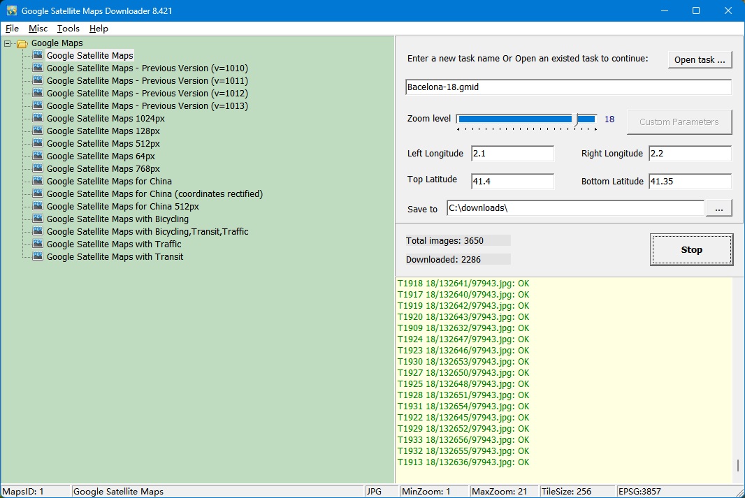Click the Custom Parameters button
745x498 pixels.
pos(679,122)
